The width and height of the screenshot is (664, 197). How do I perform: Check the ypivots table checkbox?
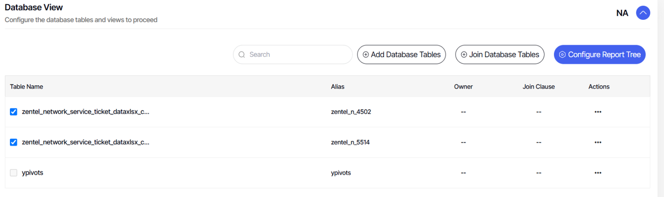(x=14, y=173)
